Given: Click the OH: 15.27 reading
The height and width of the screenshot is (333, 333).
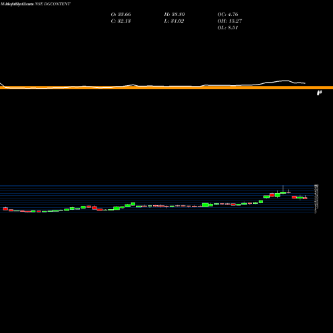Looking at the screenshot, I should [230, 21].
